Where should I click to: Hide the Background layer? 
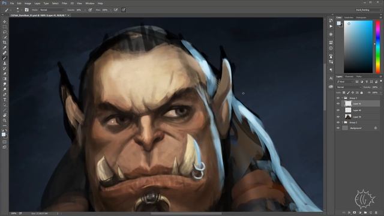[338, 128]
